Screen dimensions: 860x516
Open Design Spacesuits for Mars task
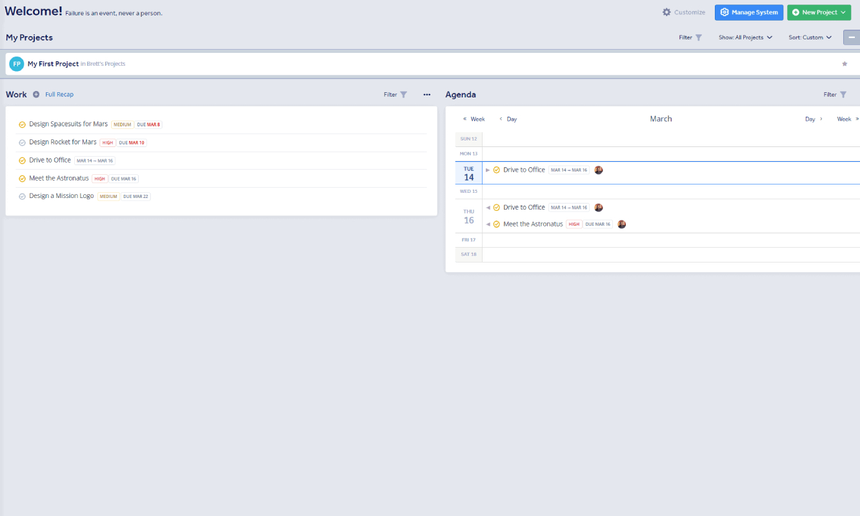coord(68,124)
